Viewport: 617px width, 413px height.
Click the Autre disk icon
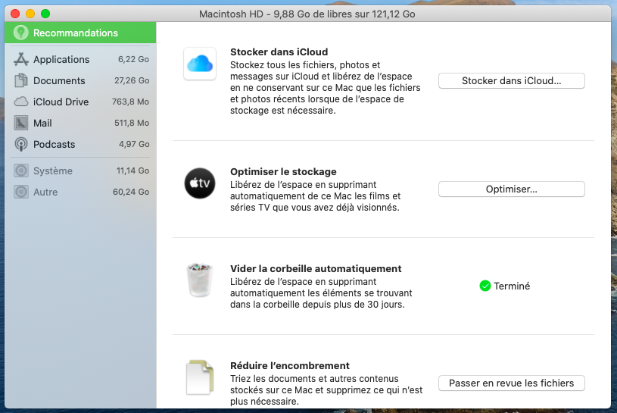(x=21, y=192)
